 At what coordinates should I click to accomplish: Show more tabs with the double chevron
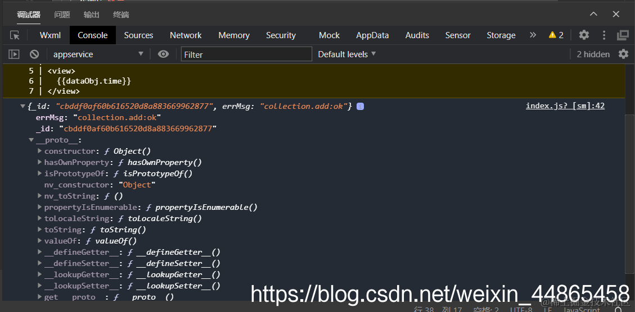pyautogui.click(x=533, y=35)
